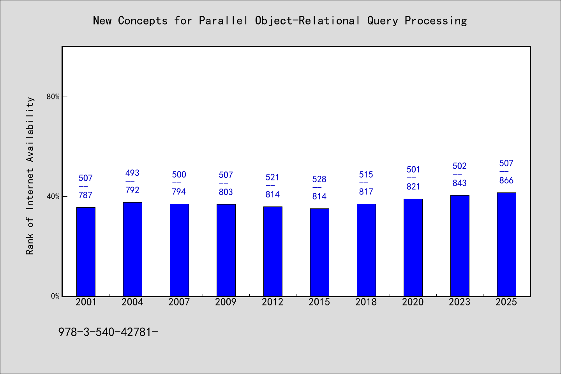This screenshot has width=561, height=374.
Task: Click the value 866 above the 2025 bar
Action: pos(506,180)
